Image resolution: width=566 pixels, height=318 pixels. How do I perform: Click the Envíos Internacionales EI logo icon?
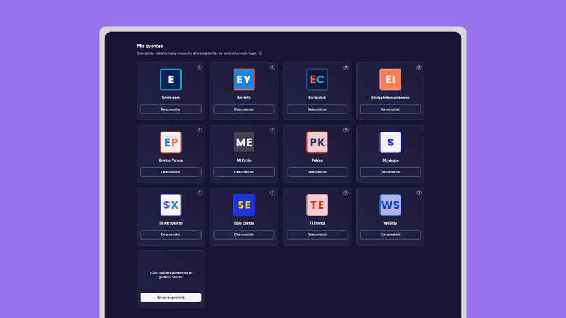[390, 79]
